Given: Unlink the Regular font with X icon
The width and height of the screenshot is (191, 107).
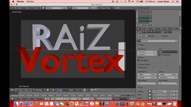Looking at the screenshot, I should [177, 92].
